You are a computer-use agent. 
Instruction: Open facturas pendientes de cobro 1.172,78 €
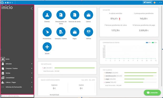[116, 31]
